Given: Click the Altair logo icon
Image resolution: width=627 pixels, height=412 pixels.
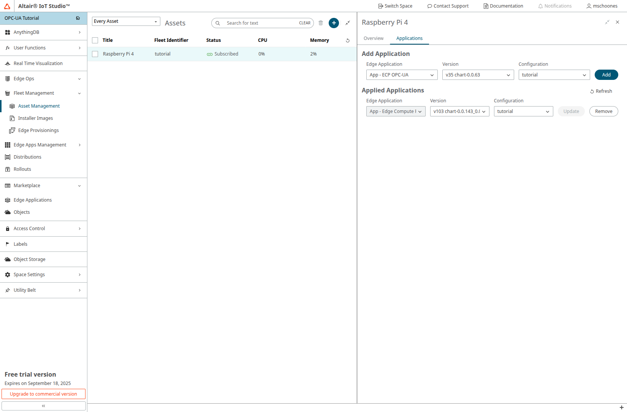Looking at the screenshot, I should tap(7, 6).
